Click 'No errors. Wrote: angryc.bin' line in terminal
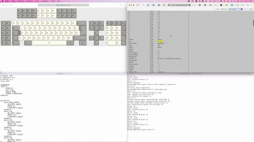254x142 pixels. pos(139,88)
